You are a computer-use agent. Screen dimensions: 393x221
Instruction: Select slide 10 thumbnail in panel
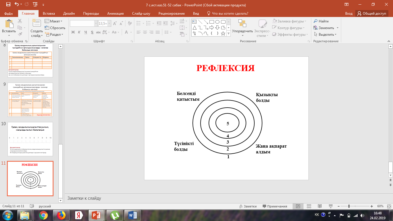30,139
